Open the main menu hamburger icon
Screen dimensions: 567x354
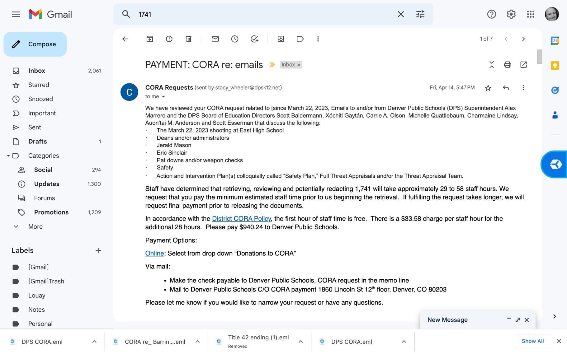[16, 14]
